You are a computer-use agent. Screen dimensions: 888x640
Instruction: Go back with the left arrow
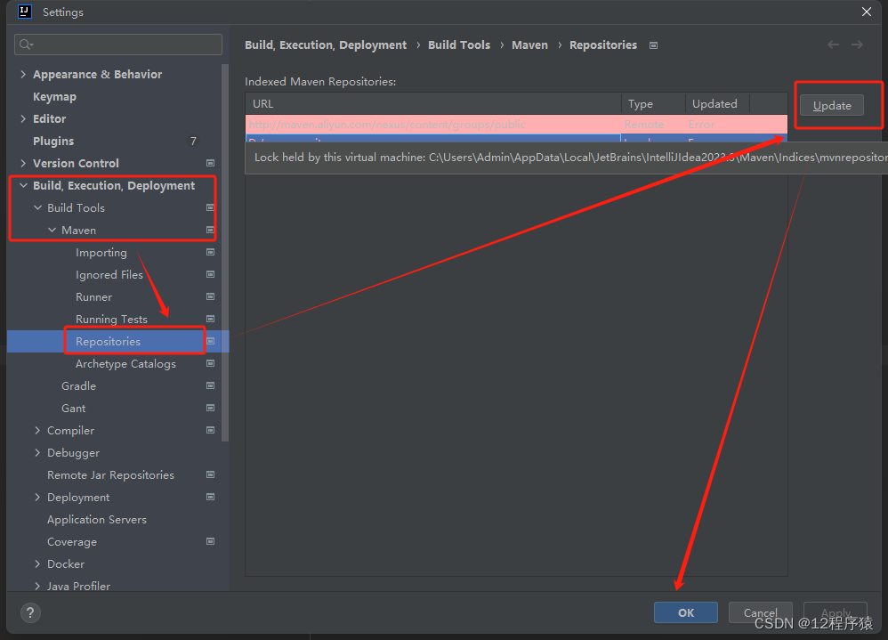coord(833,45)
